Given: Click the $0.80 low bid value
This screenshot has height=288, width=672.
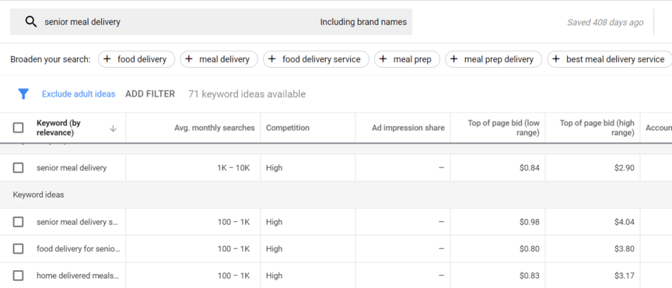Looking at the screenshot, I should (x=530, y=248).
